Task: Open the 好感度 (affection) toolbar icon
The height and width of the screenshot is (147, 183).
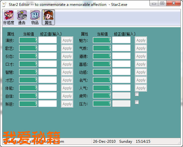Action: [9, 17]
